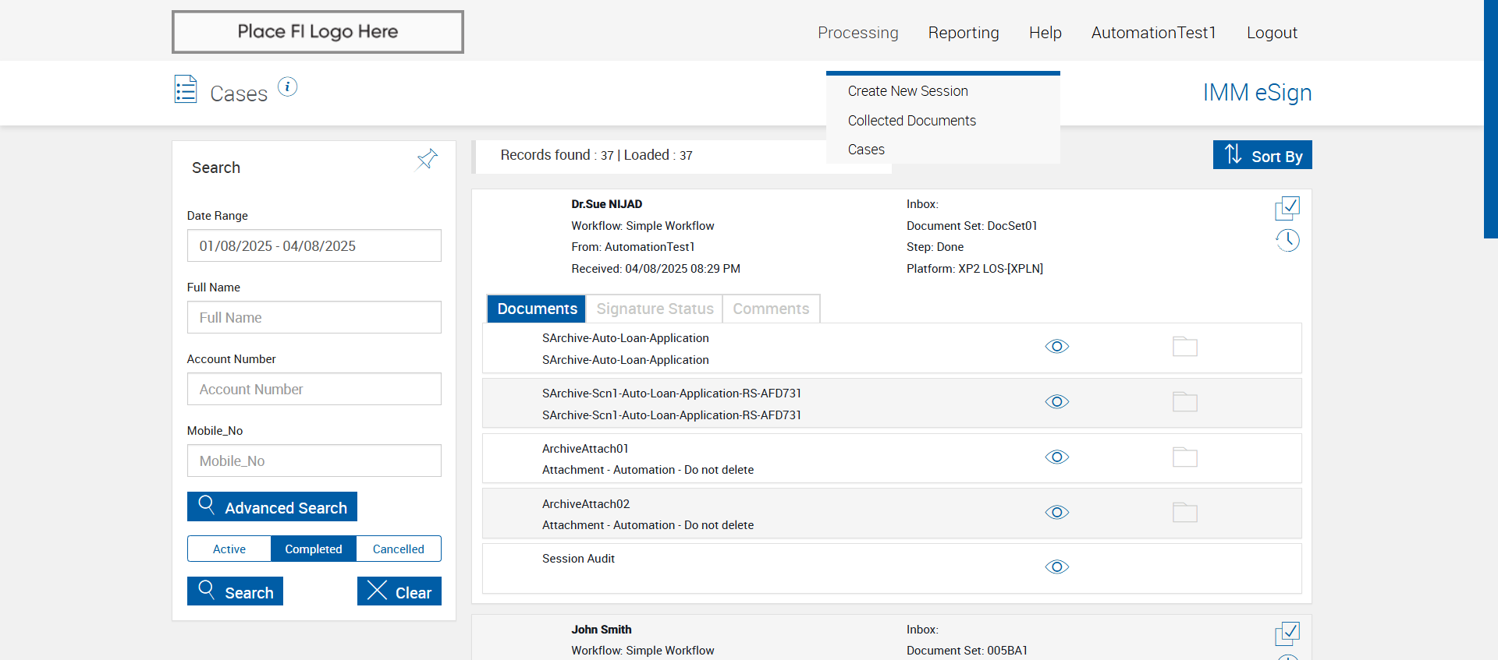Click folder icon for SArchive-Scn1 document

(x=1184, y=402)
